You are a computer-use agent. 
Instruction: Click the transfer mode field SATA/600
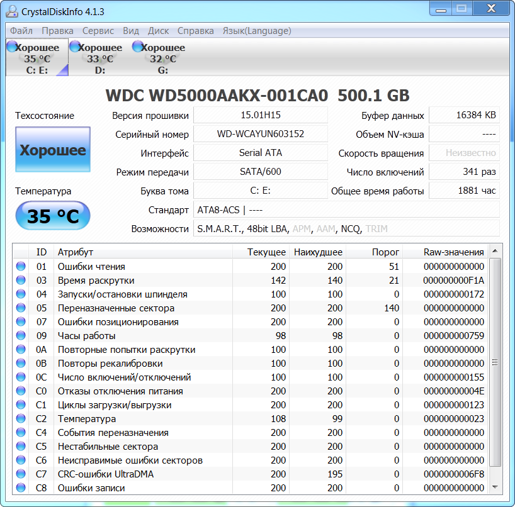point(261,172)
